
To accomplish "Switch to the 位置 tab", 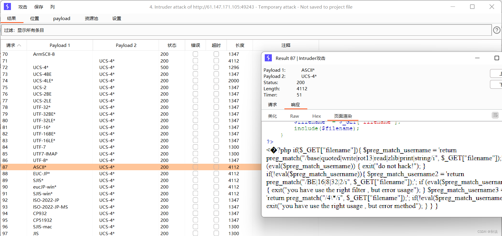I will point(35,18).
